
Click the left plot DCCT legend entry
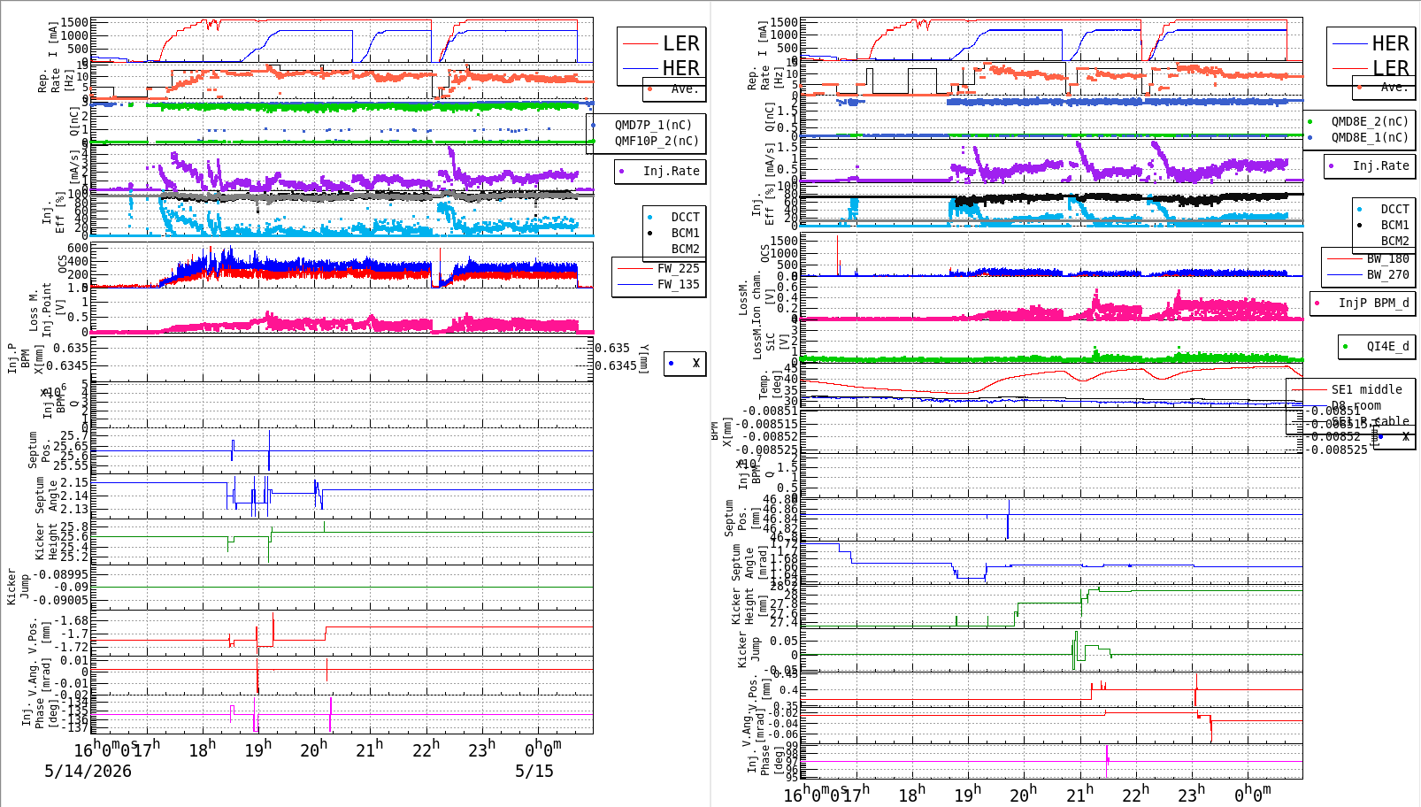(x=685, y=217)
